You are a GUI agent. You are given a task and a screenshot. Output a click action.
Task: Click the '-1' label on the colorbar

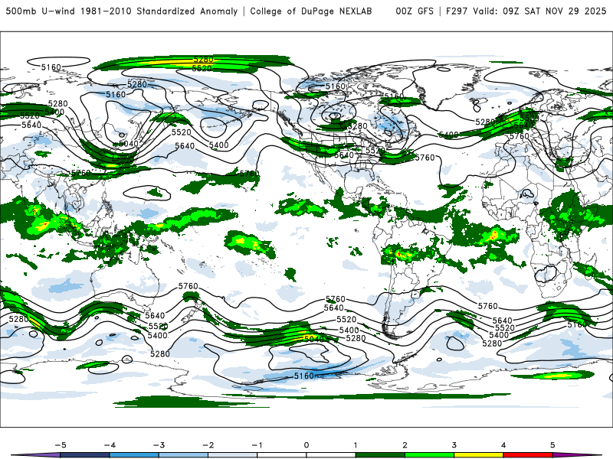[x=257, y=445]
